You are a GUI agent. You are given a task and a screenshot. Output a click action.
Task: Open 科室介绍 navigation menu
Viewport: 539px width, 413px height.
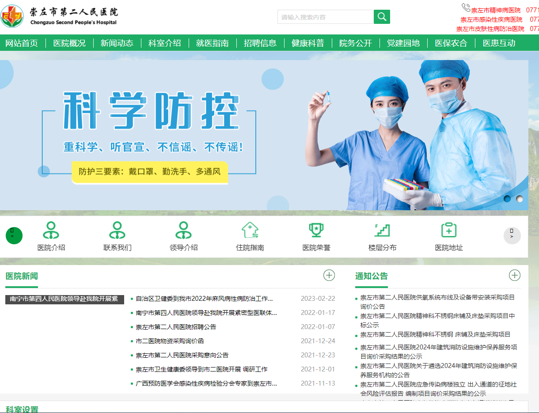point(165,43)
